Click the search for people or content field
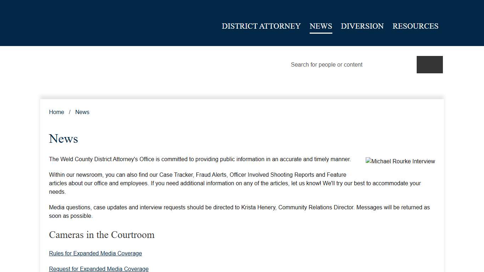The width and height of the screenshot is (484, 272). [351, 64]
